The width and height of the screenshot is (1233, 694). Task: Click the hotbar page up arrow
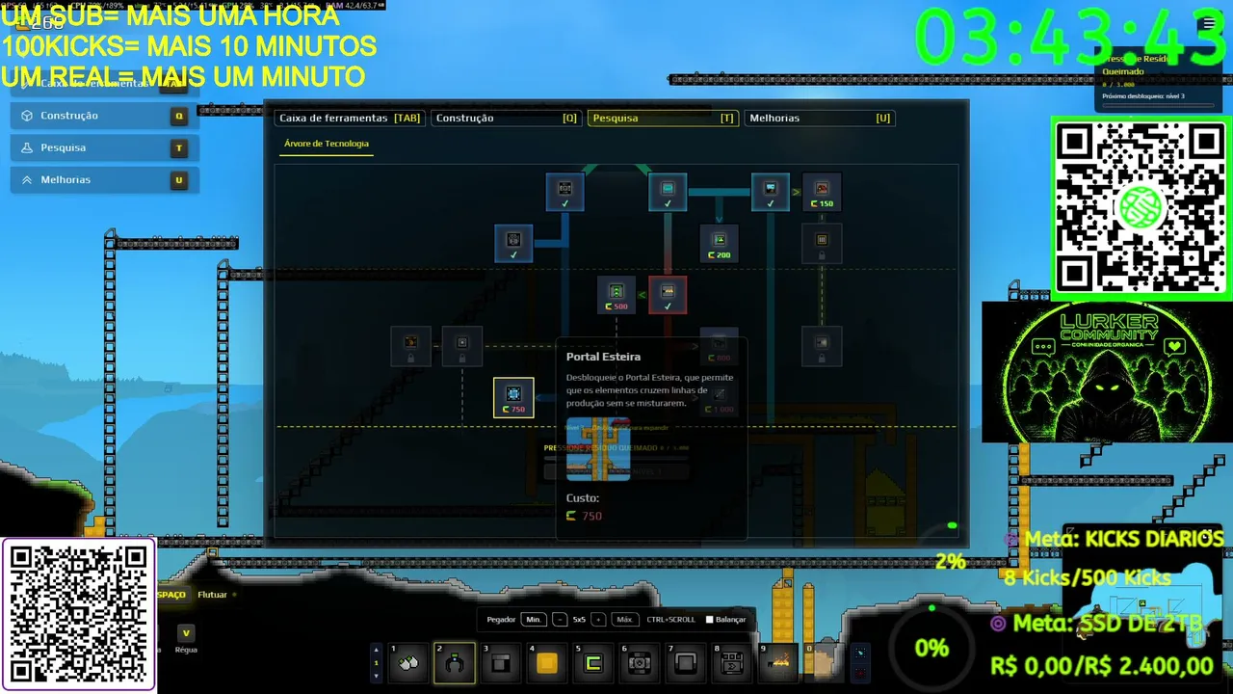[x=376, y=651]
